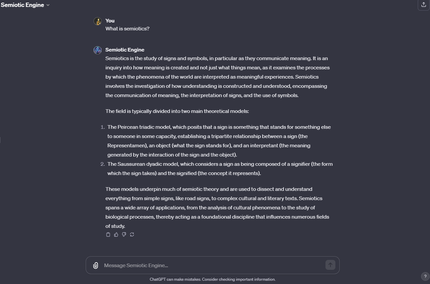Regenerate the semiotics answer
Screen dimensions: 430x284
click(x=132, y=234)
